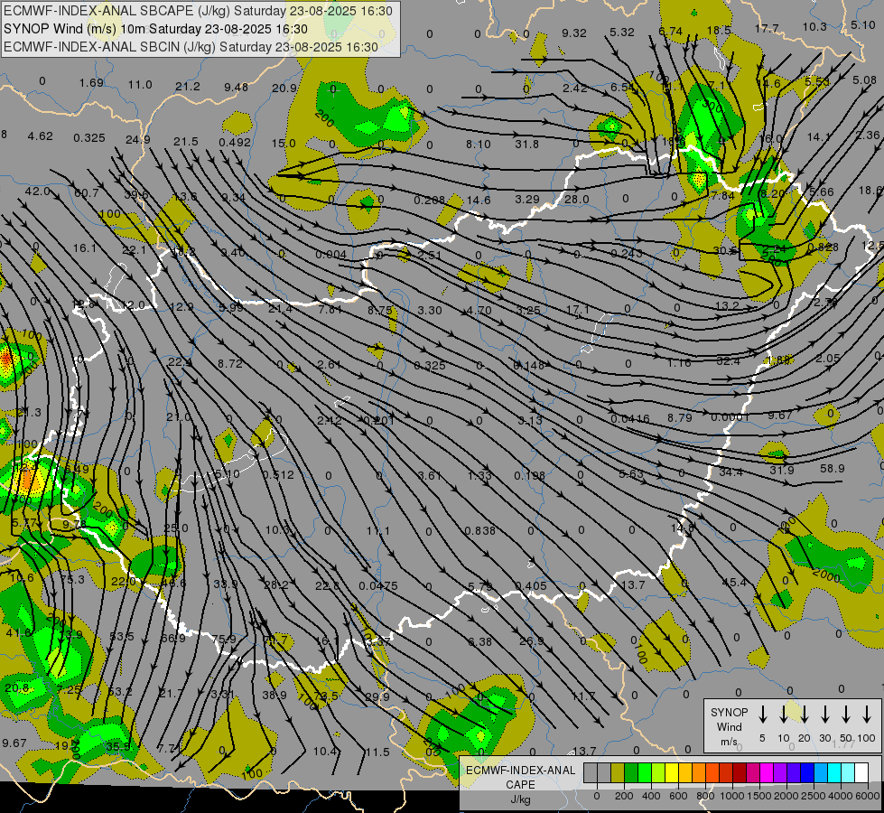
Task: Click the map value 45.4
Action: [734, 582]
